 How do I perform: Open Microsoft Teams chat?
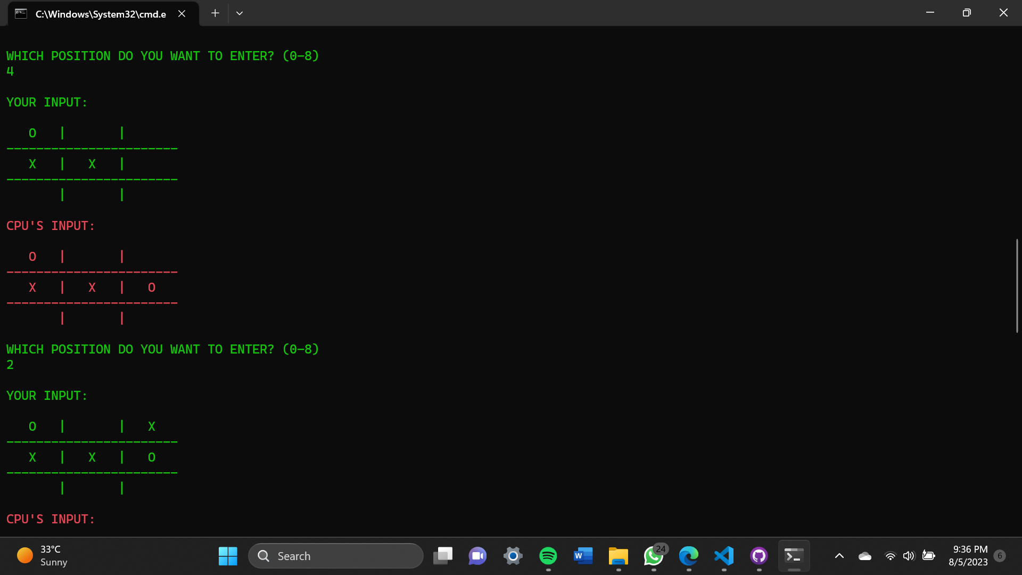click(477, 556)
